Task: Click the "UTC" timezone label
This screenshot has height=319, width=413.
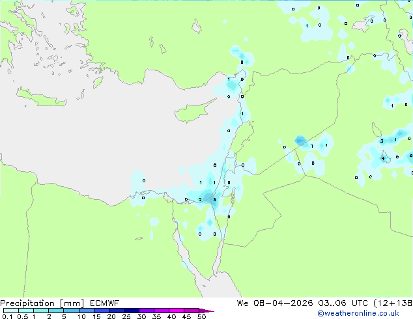Action: pyautogui.click(x=360, y=303)
